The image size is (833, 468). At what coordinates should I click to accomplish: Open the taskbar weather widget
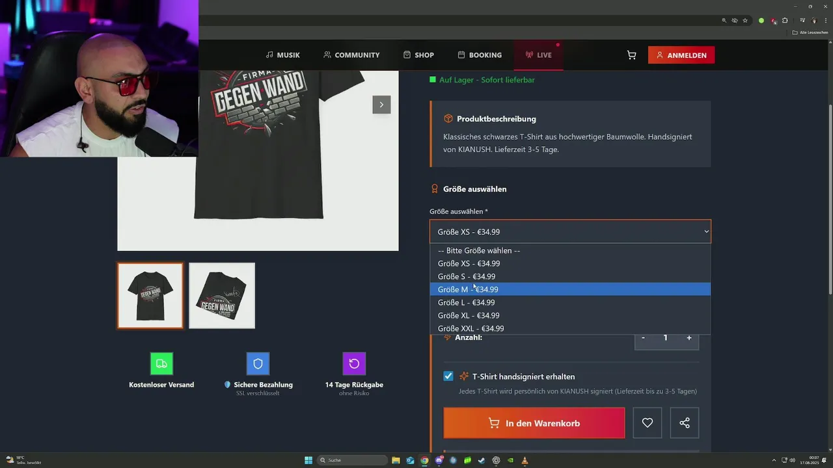point(23,460)
